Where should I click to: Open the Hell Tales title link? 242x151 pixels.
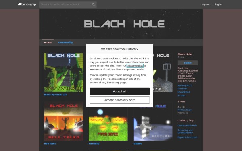coord(50,143)
